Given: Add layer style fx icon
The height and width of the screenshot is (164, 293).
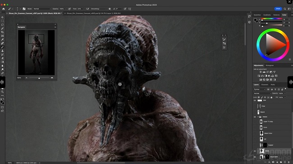Looking at the screenshot, I should click(269, 162).
